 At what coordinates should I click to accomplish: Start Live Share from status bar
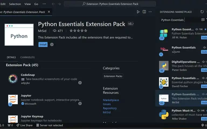coord(25,125)
